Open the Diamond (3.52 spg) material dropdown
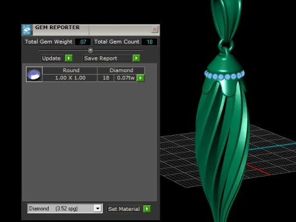The width and height of the screenshot is (296, 222). pyautogui.click(x=65, y=208)
